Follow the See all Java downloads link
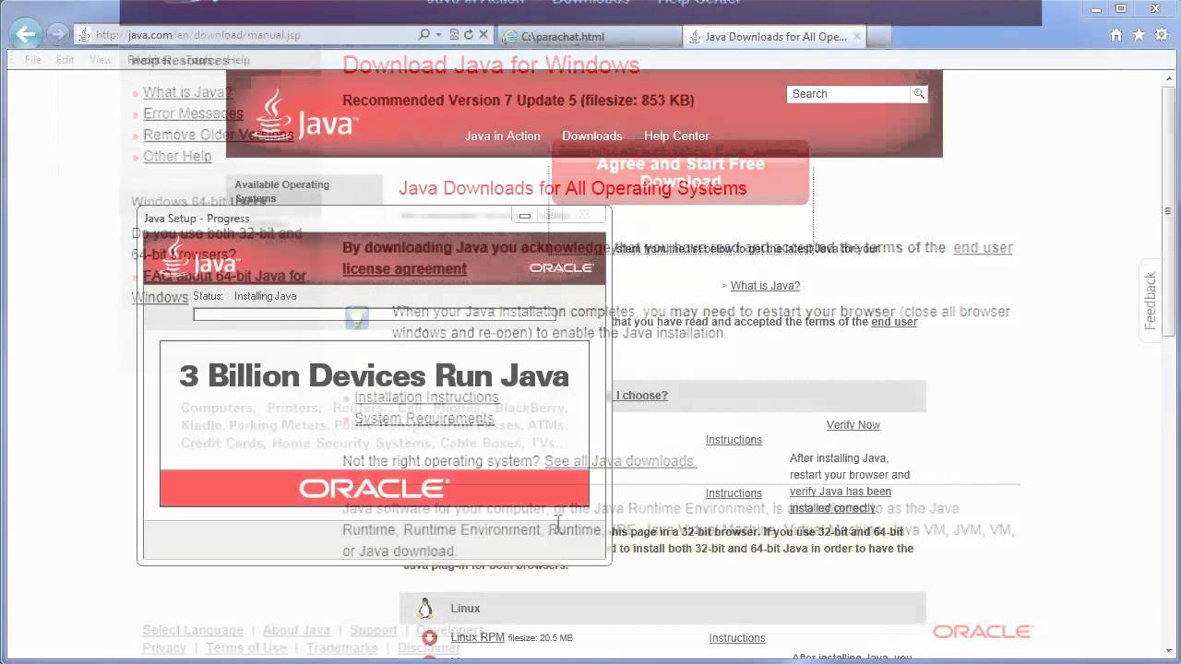This screenshot has height=664, width=1181. click(620, 461)
